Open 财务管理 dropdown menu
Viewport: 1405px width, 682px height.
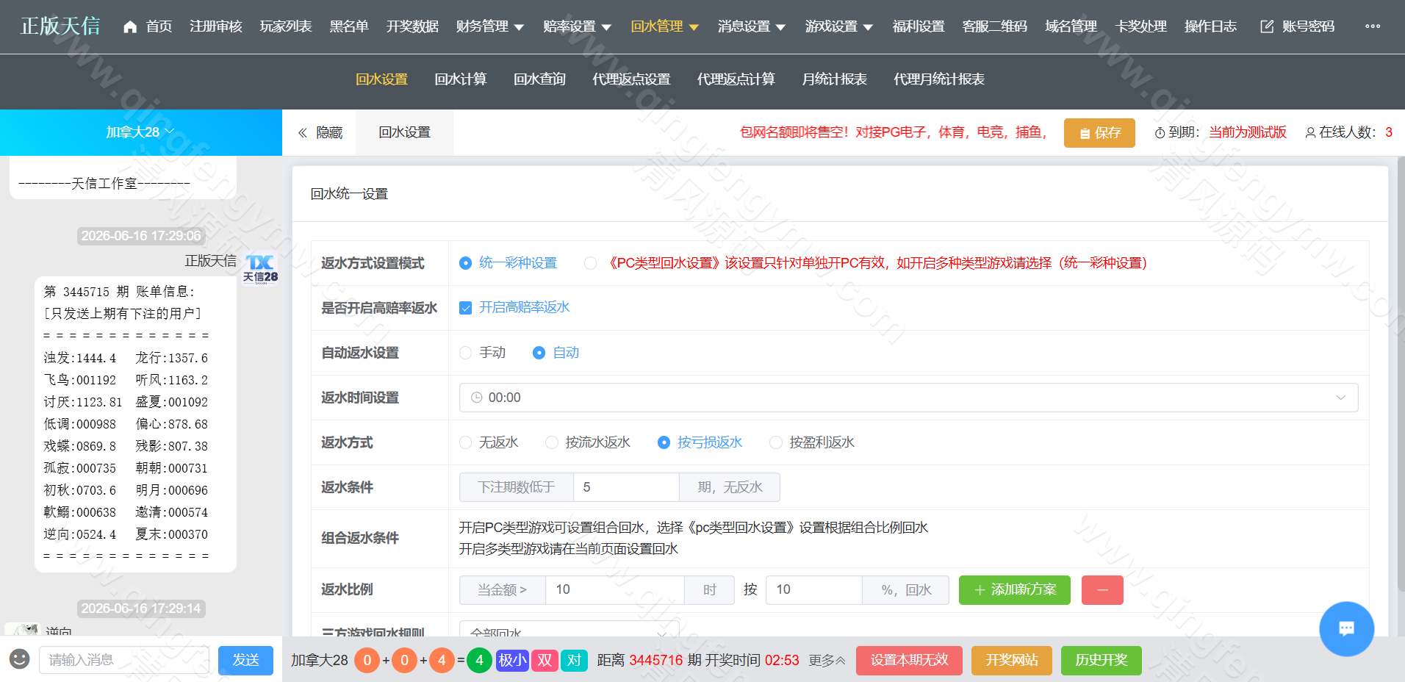pos(489,26)
